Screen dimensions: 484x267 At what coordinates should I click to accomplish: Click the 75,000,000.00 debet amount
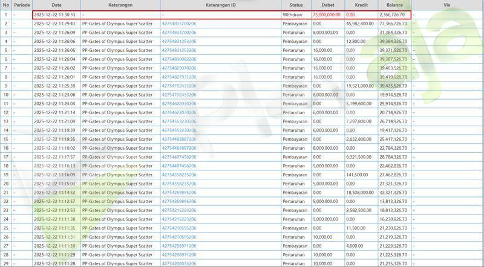click(x=327, y=14)
